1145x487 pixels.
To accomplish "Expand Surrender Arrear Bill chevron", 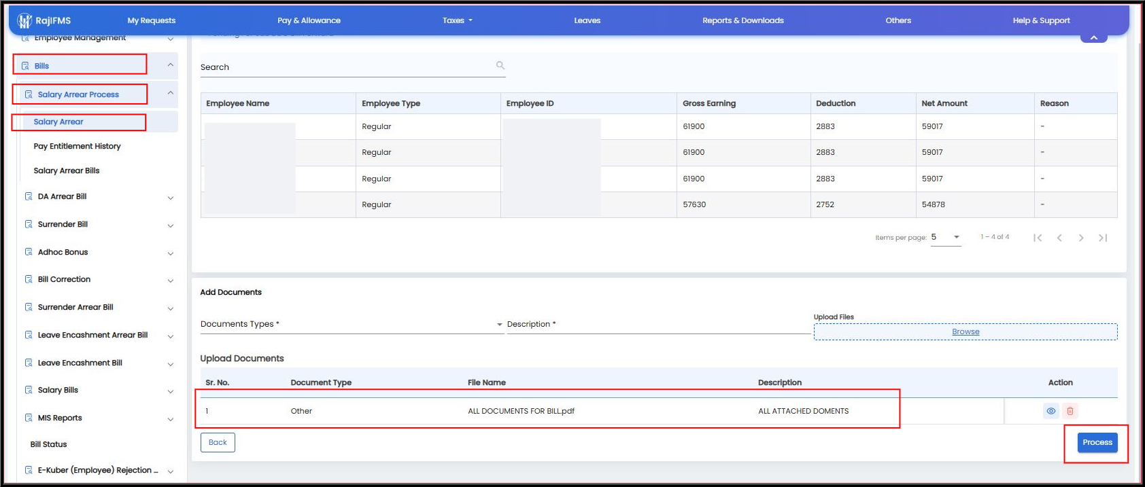I will point(171,308).
